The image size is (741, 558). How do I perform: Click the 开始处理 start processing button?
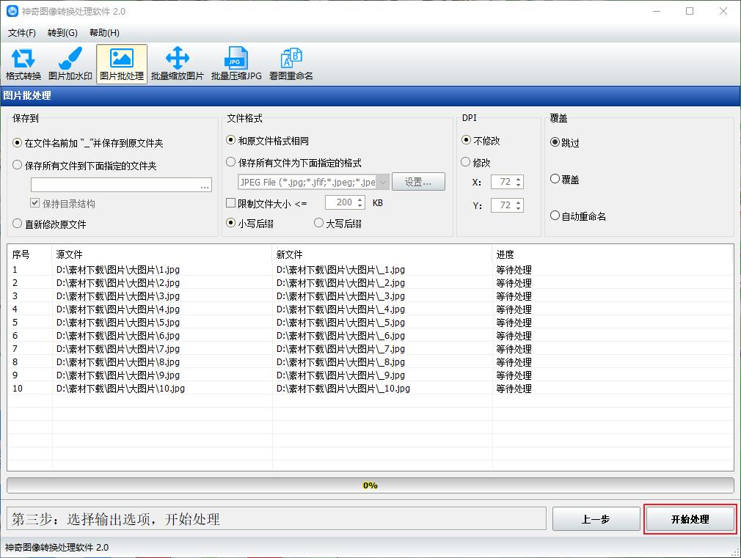[x=690, y=518]
